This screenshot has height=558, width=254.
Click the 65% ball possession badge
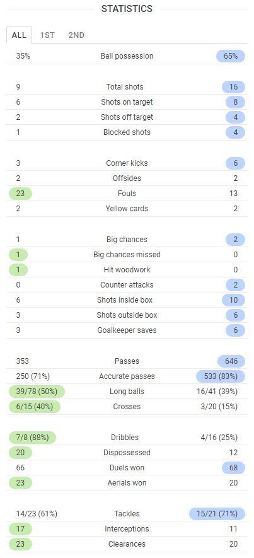pyautogui.click(x=231, y=56)
